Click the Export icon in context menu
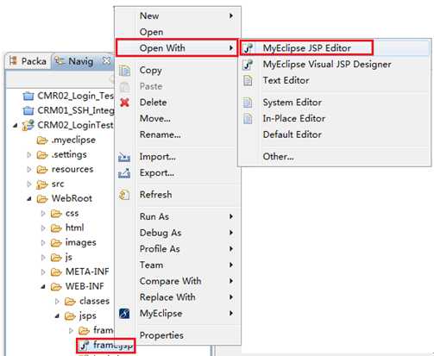The width and height of the screenshot is (434, 356). point(124,173)
